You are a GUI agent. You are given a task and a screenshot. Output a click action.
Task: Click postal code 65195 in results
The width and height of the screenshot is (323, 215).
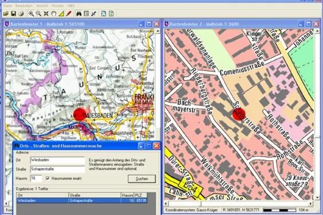click(x=141, y=200)
